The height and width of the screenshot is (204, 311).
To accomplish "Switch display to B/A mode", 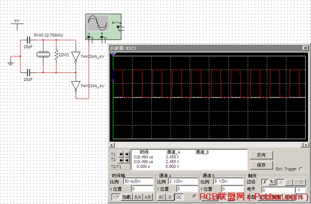I will coord(138,197).
